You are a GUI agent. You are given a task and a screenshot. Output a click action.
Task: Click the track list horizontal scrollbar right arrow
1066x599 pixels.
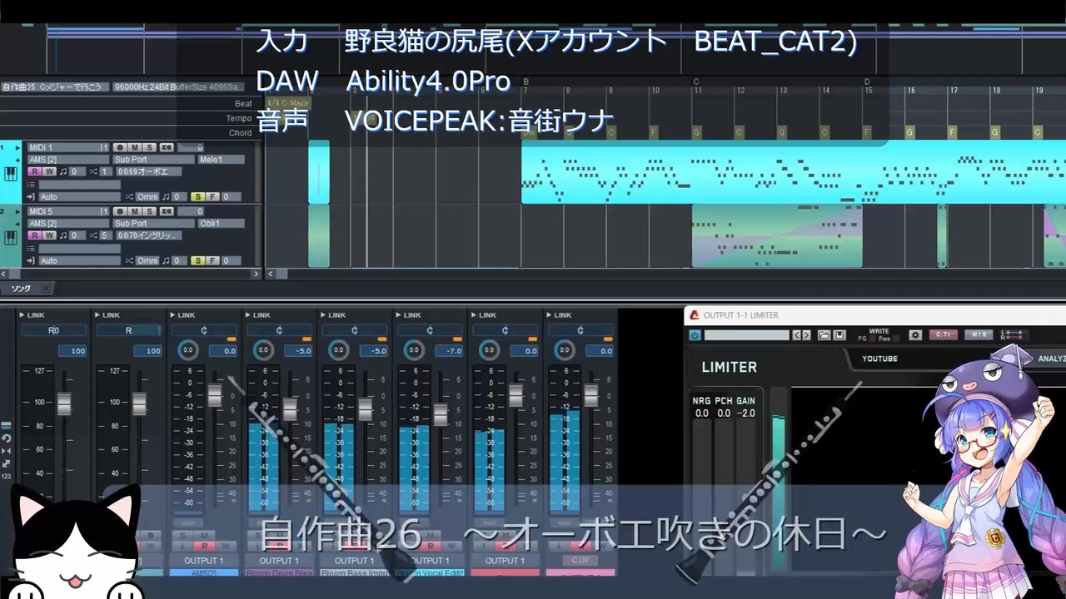[256, 273]
